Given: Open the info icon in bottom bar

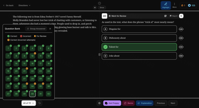Looking at the screenshot, I should [99, 103].
